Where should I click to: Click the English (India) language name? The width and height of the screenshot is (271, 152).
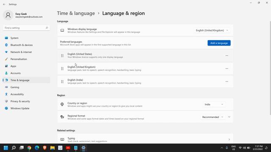pos(75,80)
